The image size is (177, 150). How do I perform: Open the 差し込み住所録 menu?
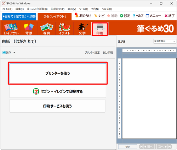[37, 9]
